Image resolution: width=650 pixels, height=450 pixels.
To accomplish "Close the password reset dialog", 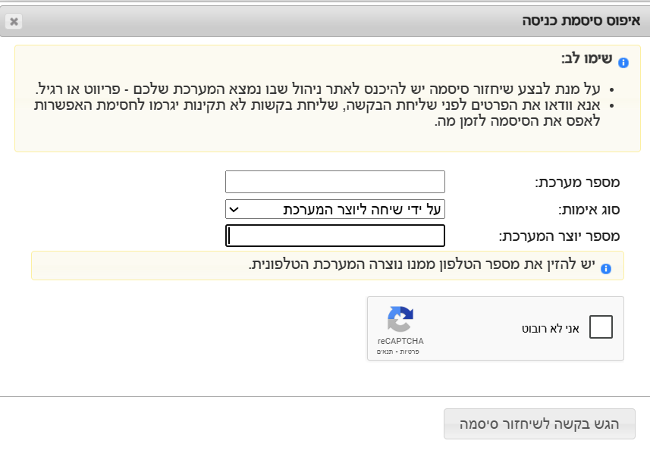I will tap(14, 21).
